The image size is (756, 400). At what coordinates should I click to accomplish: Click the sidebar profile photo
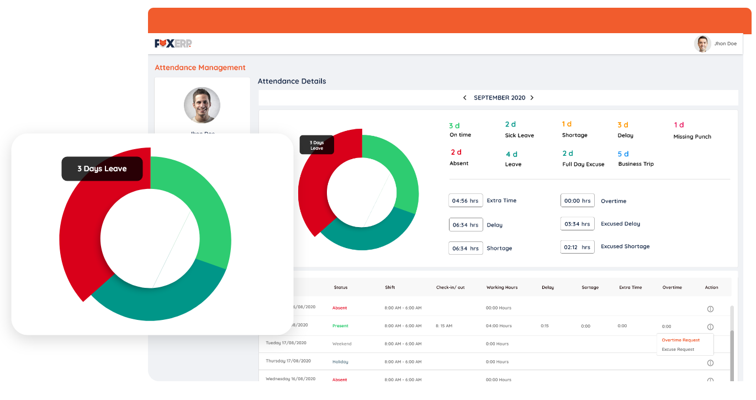[x=202, y=105]
